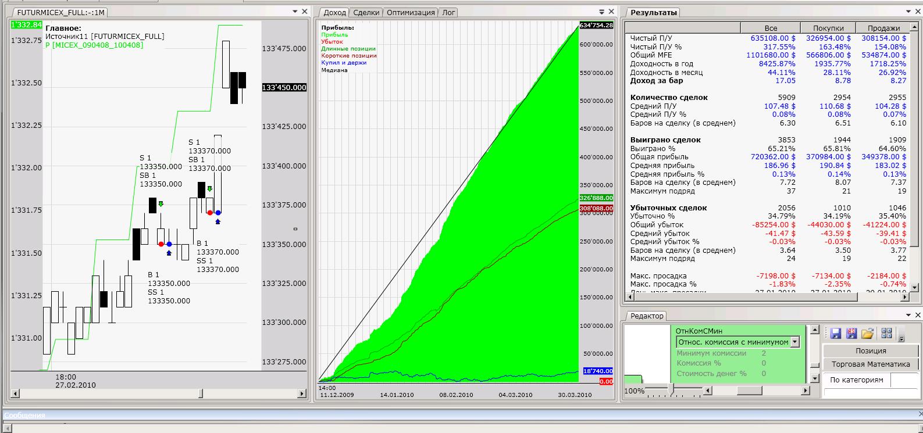
Task: Open the Оптимизация tab
Action: pos(411,12)
